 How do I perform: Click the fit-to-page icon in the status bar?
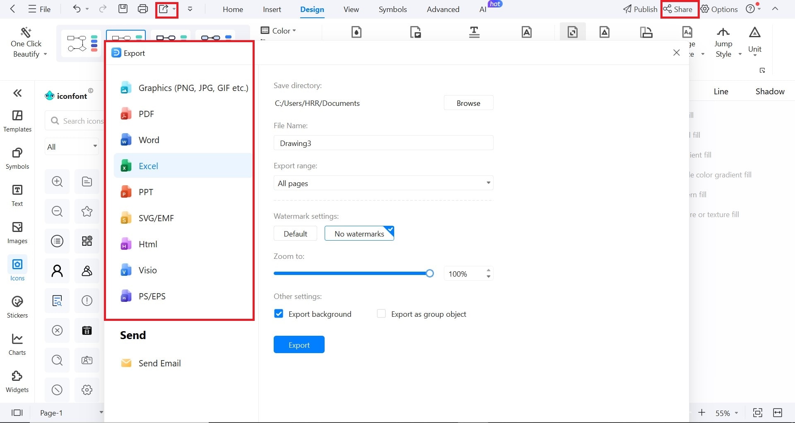coord(757,413)
